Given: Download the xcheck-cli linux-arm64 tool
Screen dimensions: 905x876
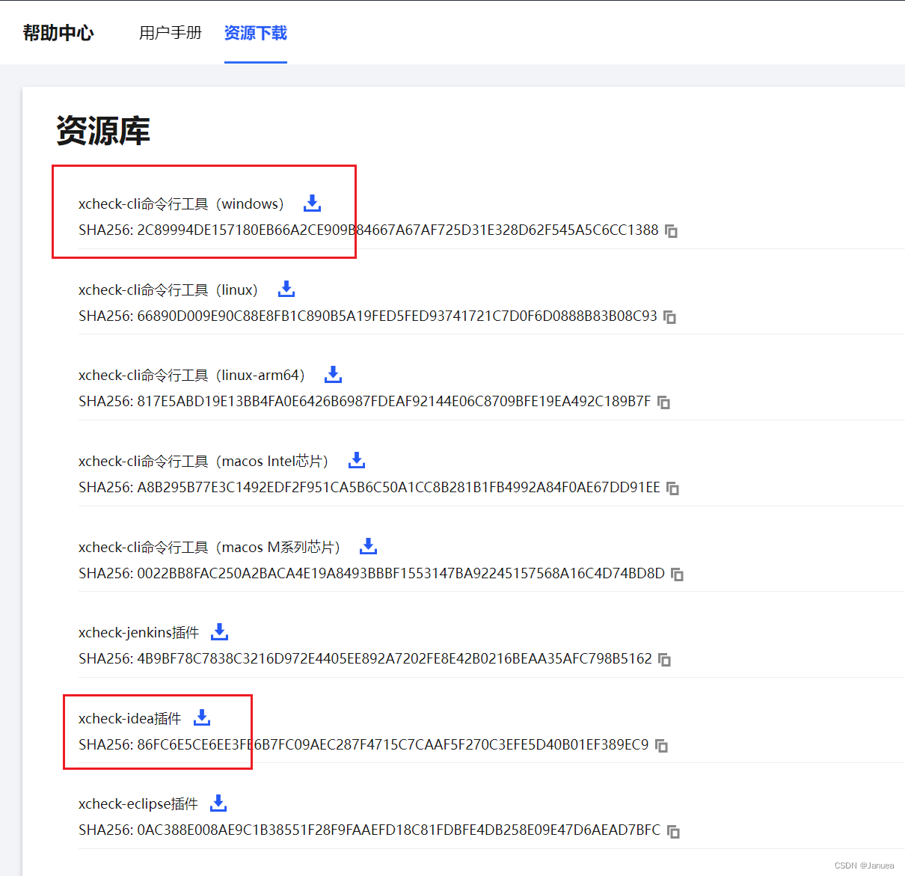Looking at the screenshot, I should pos(332,373).
